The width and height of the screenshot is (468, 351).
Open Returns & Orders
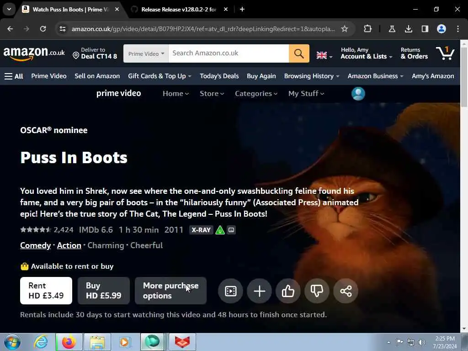414,53
